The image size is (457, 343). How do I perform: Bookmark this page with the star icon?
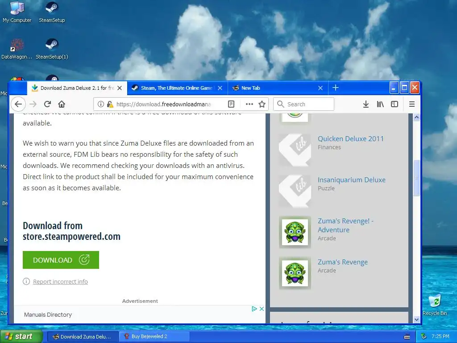point(262,104)
